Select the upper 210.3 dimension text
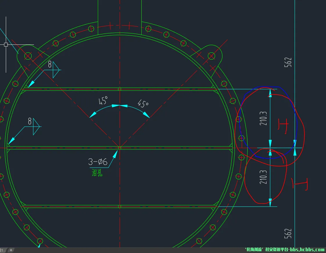This screenshot has width=326, height=253. 263,118
